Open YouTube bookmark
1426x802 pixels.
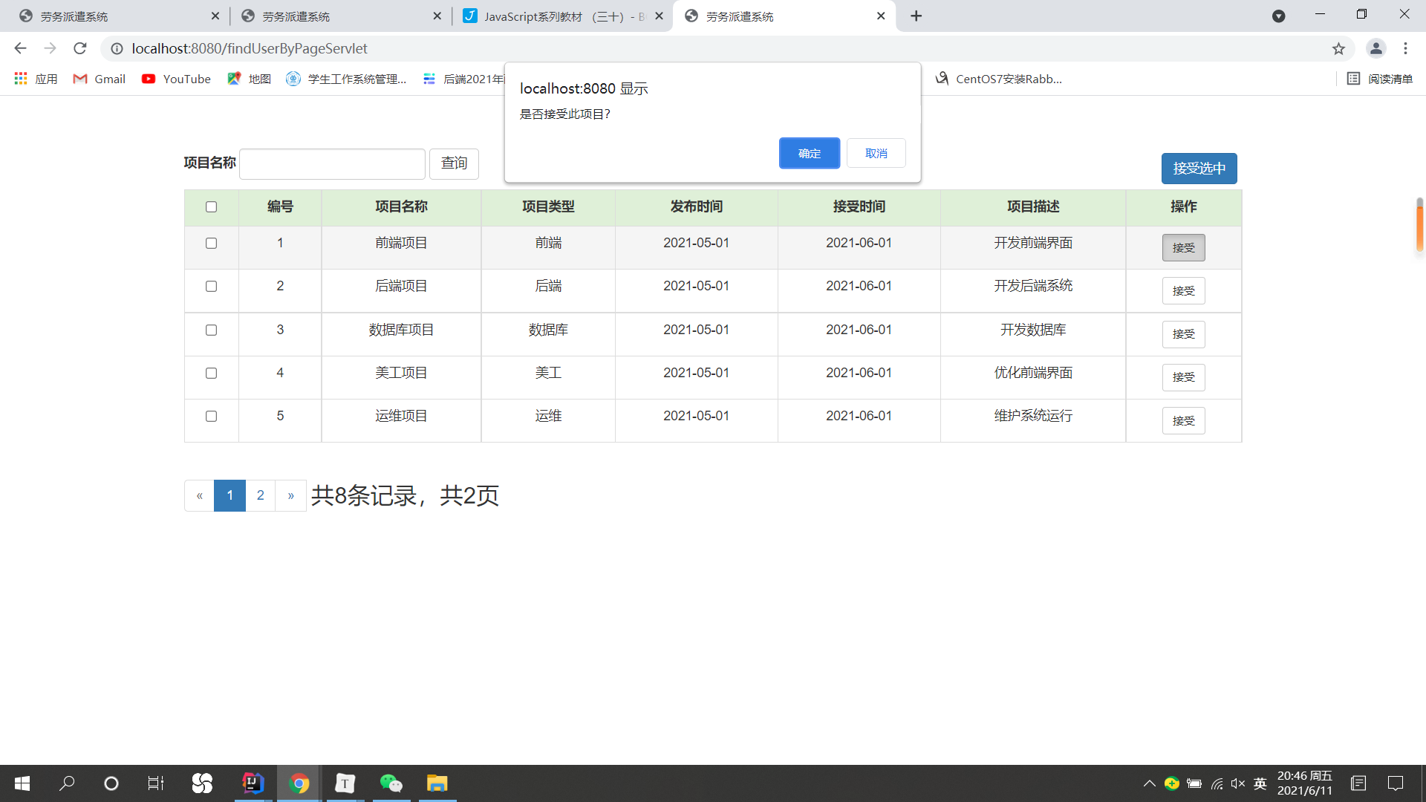tap(177, 79)
